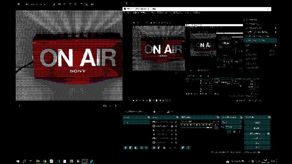Move the scene down in the Scenes dock
The image size is (292, 164).
point(146,148)
